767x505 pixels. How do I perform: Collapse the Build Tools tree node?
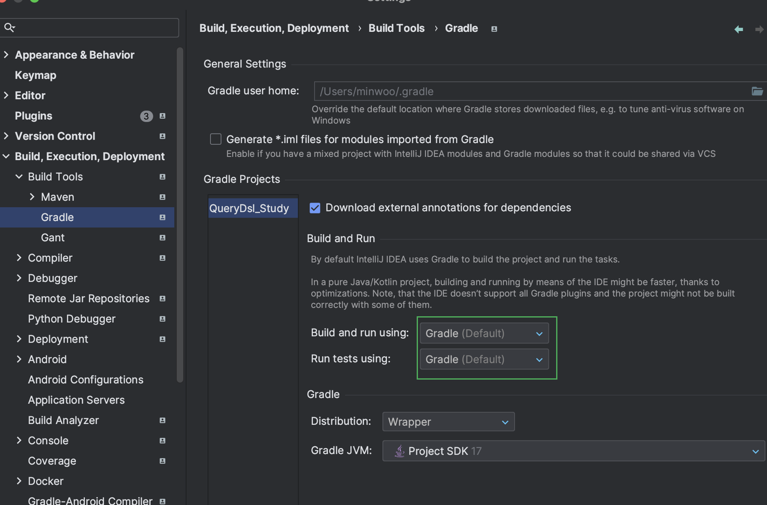pos(18,177)
